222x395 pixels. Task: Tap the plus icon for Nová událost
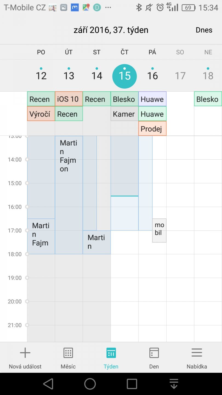25,353
